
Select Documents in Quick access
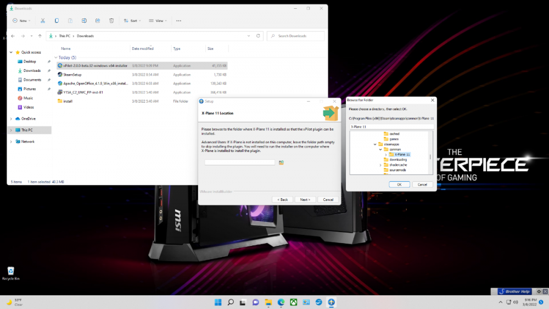32,80
